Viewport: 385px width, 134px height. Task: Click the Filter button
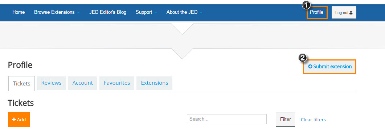(x=285, y=119)
